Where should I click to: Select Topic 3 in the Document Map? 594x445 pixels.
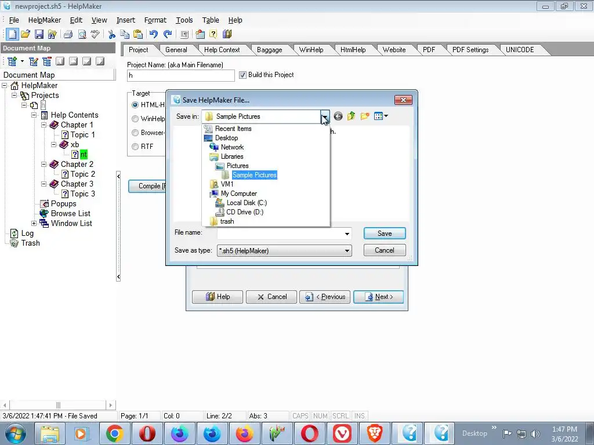tap(82, 194)
